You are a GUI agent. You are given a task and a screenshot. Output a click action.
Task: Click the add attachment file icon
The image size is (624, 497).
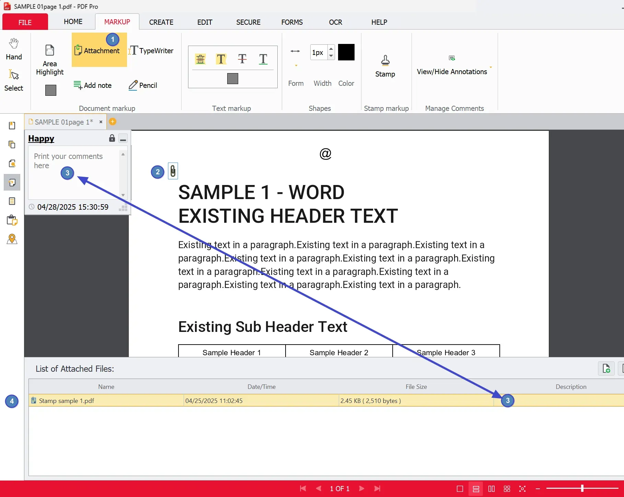[606, 369]
